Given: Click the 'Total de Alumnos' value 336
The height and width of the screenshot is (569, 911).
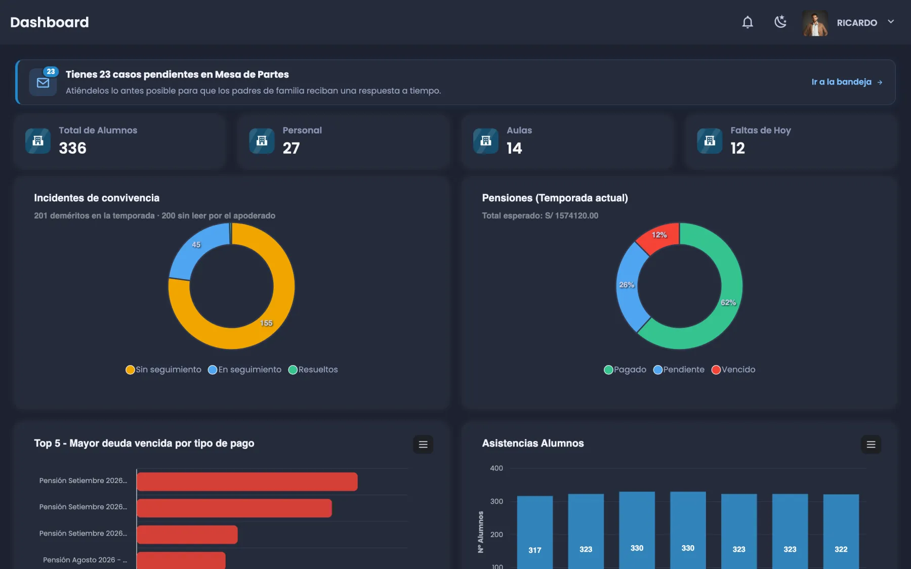Looking at the screenshot, I should point(72,148).
